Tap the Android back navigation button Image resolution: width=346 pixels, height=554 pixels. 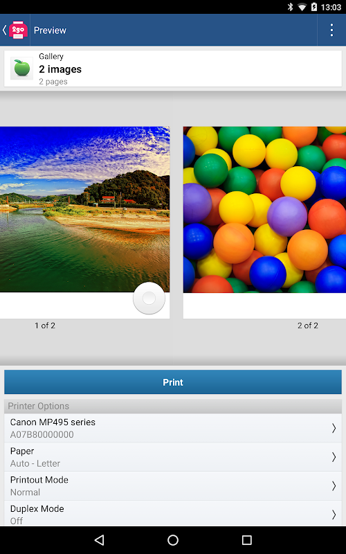pyautogui.click(x=99, y=539)
